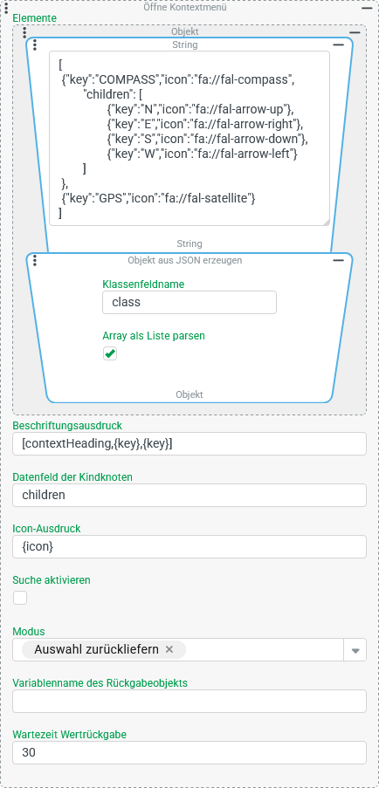Open the Modus dropdown arrow
The width and height of the screenshot is (379, 788).
coord(355,650)
